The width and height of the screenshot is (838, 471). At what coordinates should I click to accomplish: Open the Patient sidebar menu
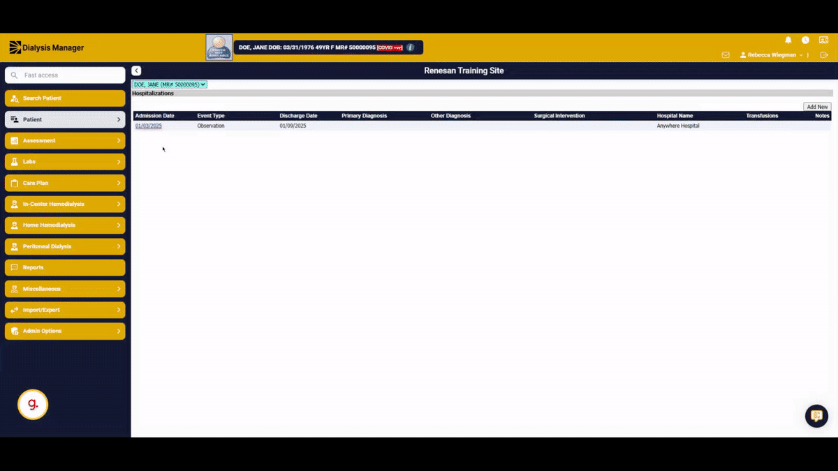65,119
